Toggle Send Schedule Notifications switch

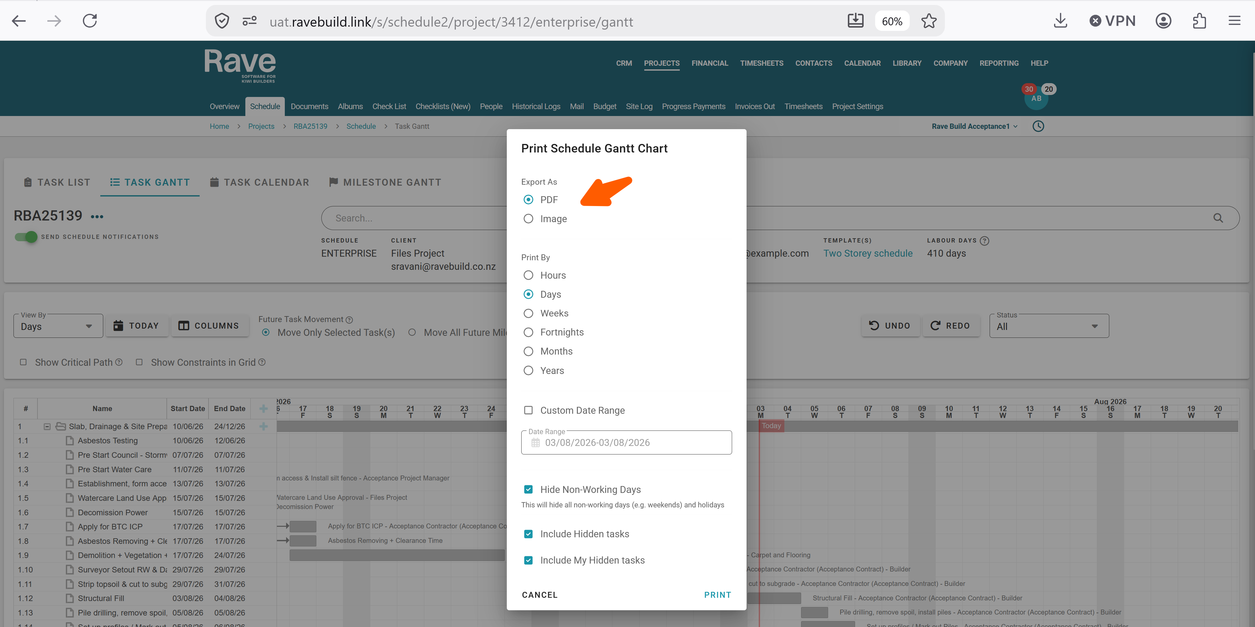pyautogui.click(x=26, y=237)
